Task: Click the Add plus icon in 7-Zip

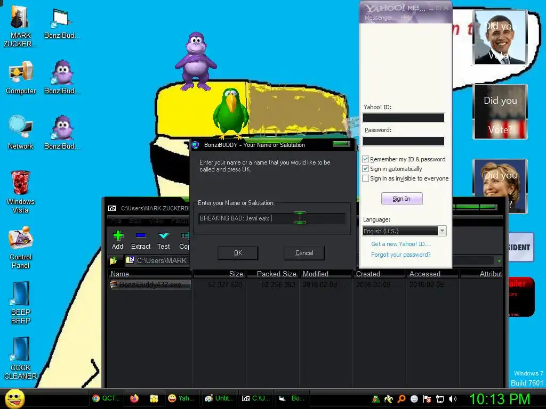Action: tap(118, 235)
